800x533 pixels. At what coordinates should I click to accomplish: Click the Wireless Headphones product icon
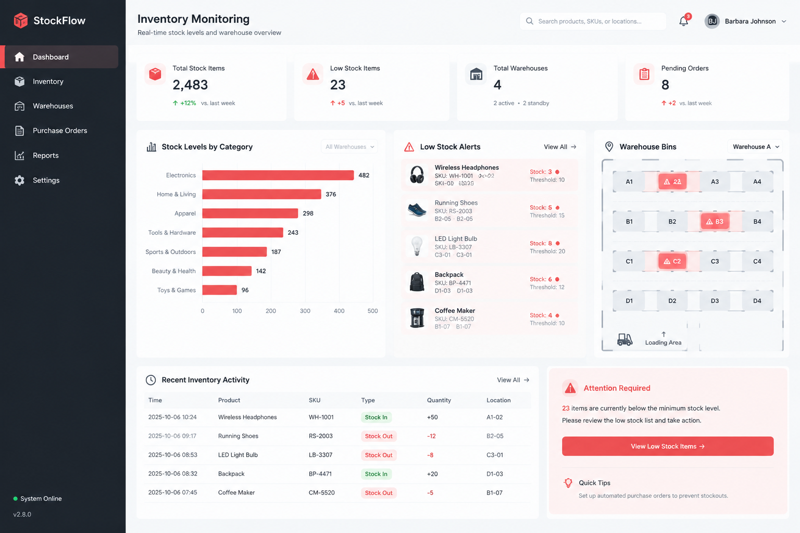417,175
